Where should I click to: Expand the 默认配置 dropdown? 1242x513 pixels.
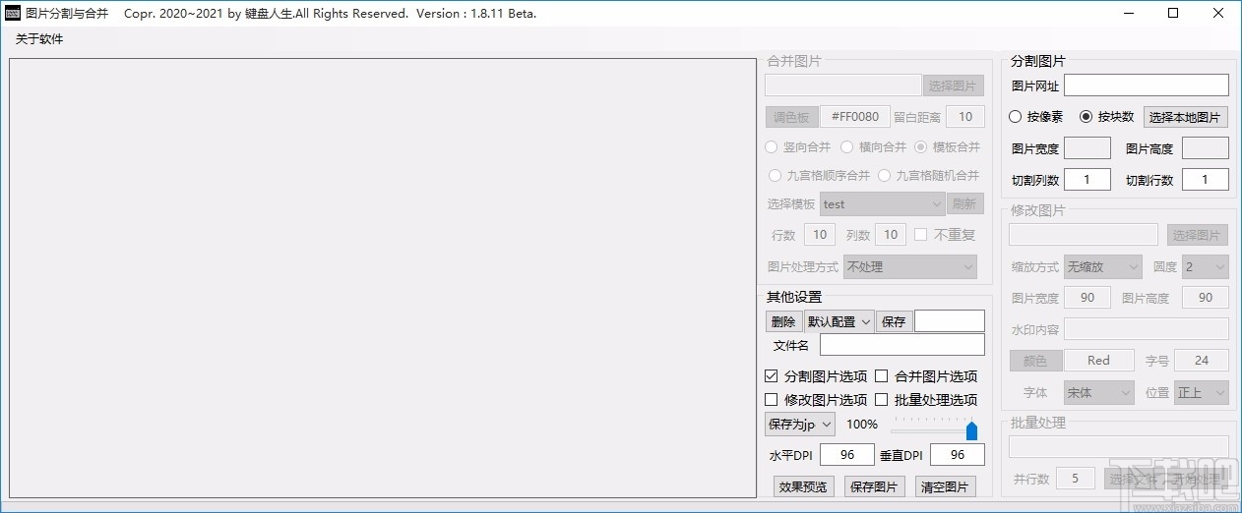[838, 321]
